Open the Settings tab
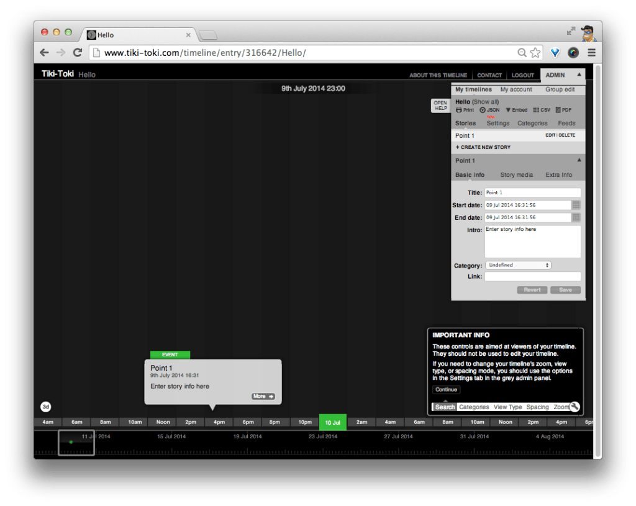 (497, 124)
